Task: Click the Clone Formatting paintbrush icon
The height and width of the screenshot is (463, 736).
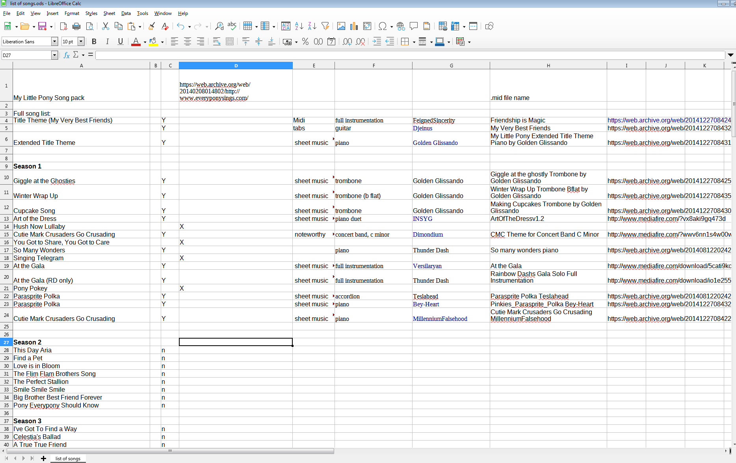Action: coord(152,26)
